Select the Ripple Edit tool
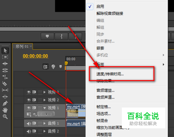174x137 pixels. click(x=5, y=63)
